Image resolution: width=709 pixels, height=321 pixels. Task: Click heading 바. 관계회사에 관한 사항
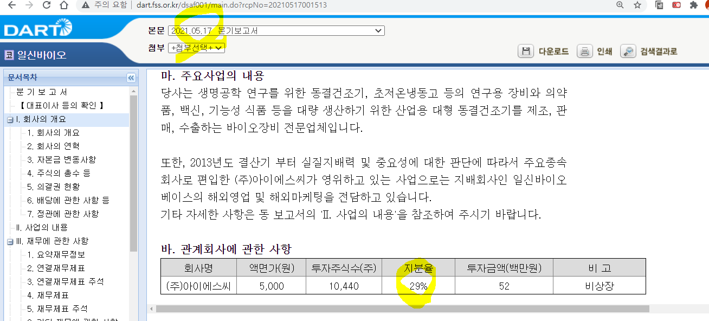(226, 249)
